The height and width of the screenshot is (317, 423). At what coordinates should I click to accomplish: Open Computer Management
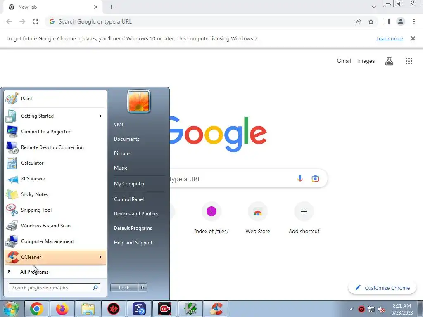pos(56,241)
